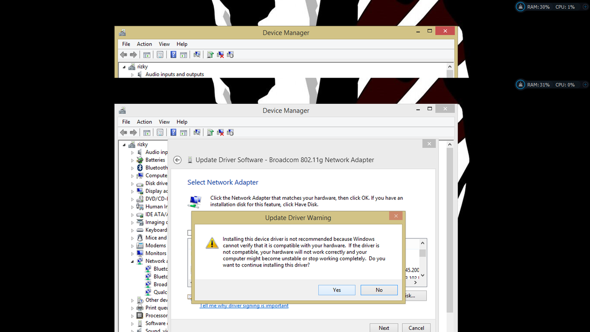
Task: Select the rizky computer root node
Action: click(x=142, y=144)
